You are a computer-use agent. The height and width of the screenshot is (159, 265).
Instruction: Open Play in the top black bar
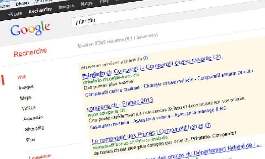tap(104, 1)
